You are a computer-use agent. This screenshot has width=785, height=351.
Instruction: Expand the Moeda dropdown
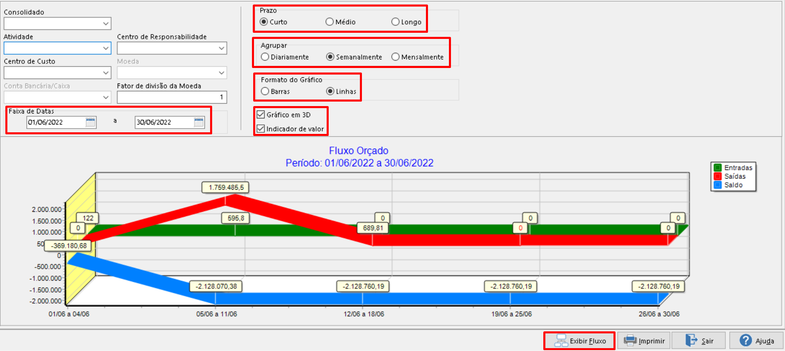point(222,73)
